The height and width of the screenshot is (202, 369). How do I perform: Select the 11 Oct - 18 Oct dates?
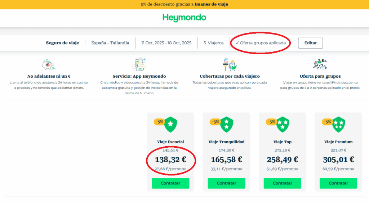click(x=166, y=43)
